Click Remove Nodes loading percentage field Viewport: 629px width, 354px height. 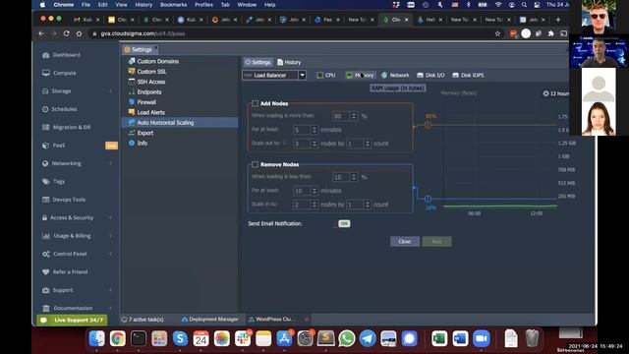(x=341, y=177)
